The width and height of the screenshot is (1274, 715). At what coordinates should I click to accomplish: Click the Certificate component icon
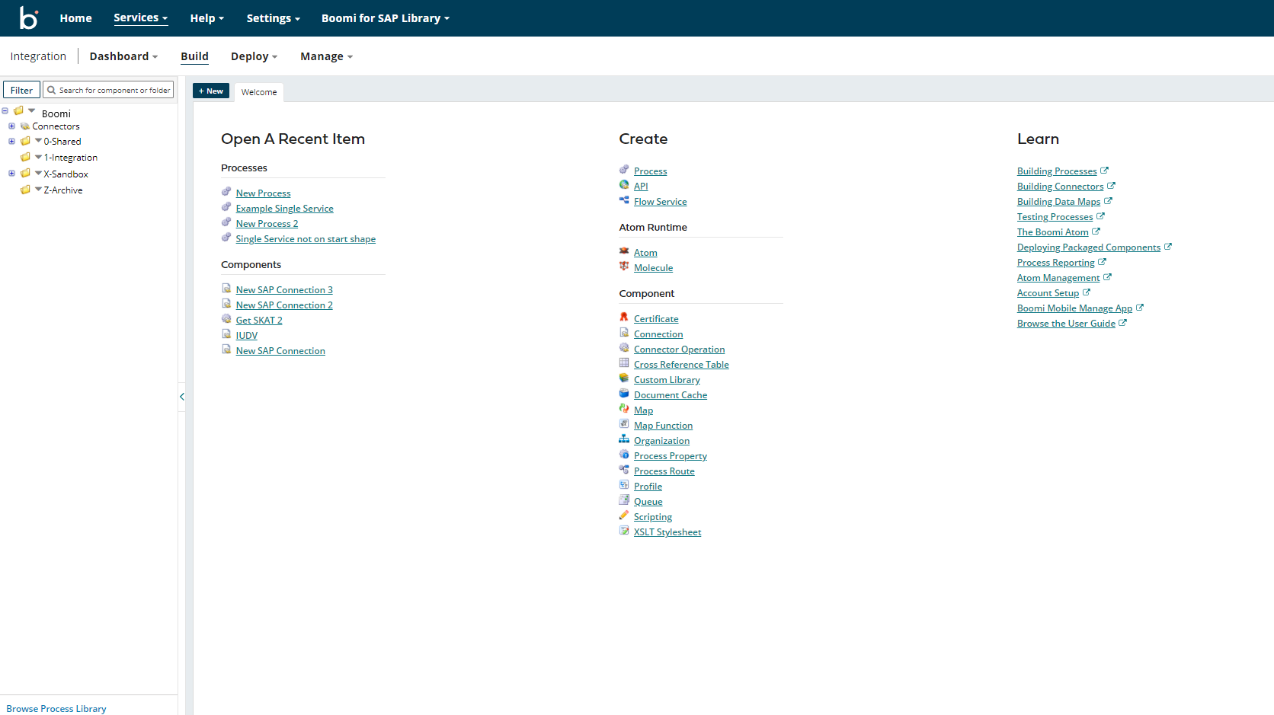(x=624, y=318)
